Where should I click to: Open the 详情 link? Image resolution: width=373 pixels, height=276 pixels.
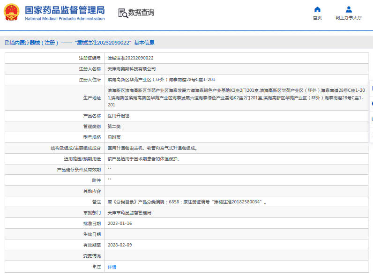(x=112, y=267)
